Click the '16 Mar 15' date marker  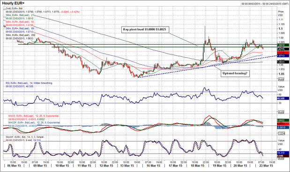[x=153, y=166]
